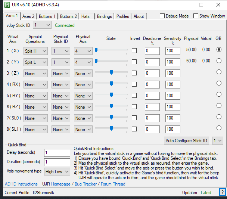The image size is (227, 199).
Task: Open Special Operations dropdown showing Split L
Action: pos(35,62)
